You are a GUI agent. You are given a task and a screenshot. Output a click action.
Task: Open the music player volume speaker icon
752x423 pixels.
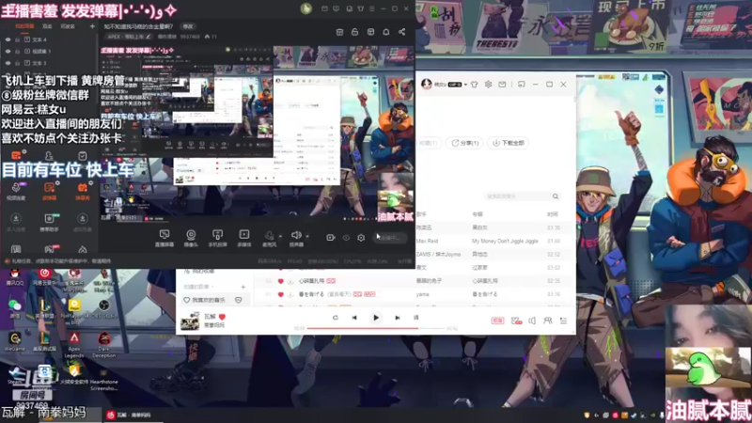pos(532,321)
